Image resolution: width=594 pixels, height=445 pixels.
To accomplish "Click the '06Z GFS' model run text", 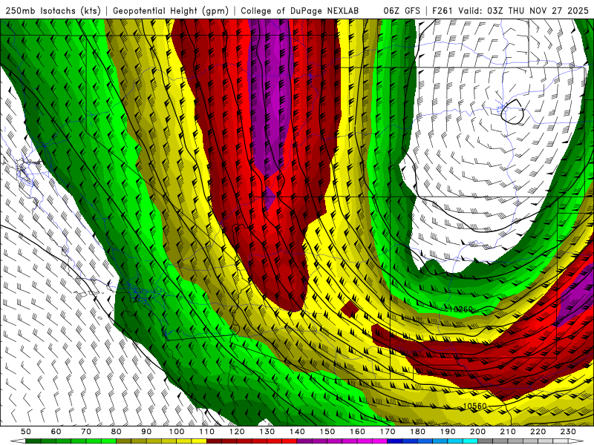I will [402, 10].
